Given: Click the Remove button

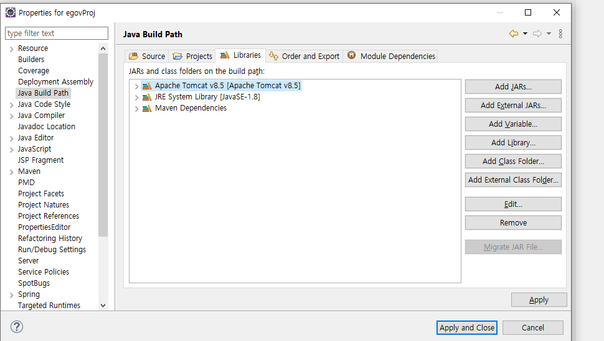Looking at the screenshot, I should 513,222.
